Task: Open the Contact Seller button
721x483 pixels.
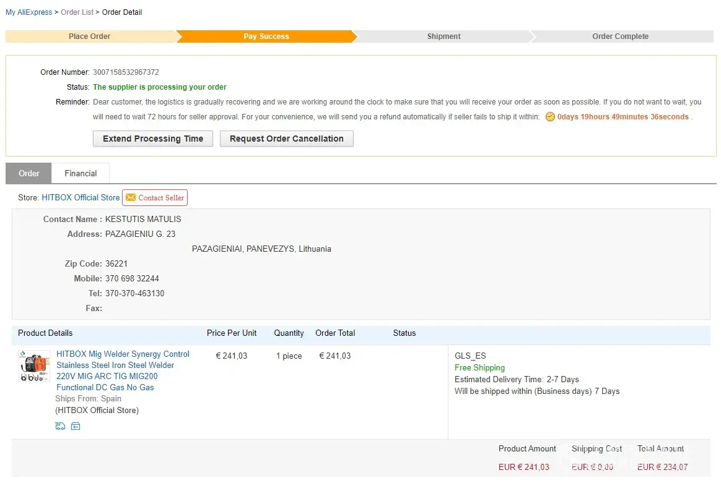Action: pyautogui.click(x=155, y=198)
